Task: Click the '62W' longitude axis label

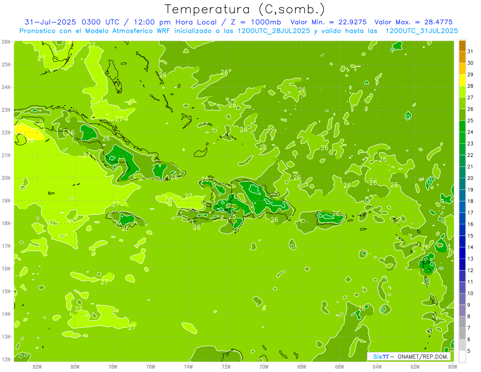Action: [x=415, y=366]
